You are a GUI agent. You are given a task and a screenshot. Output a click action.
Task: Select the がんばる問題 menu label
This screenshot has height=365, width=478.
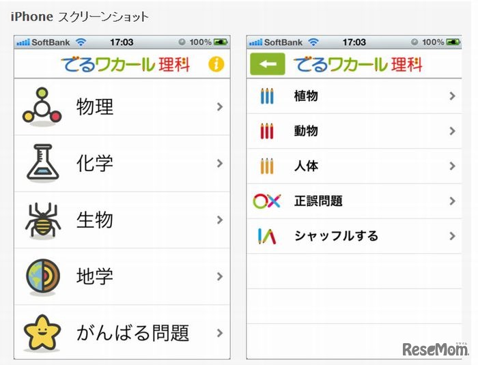click(x=132, y=333)
